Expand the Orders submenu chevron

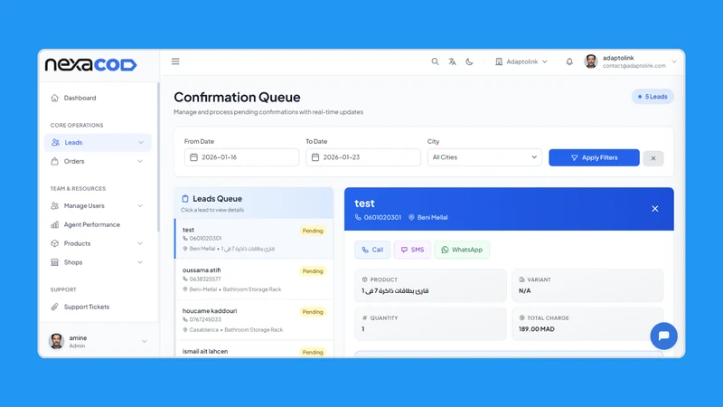click(x=140, y=162)
